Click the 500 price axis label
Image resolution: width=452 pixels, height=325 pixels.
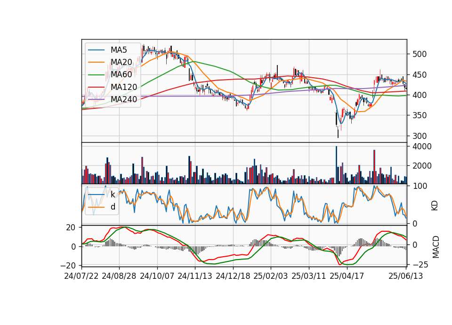tap(420, 54)
